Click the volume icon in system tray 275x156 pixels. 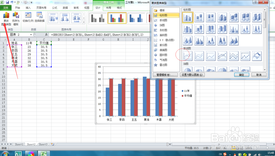click(x=259, y=155)
